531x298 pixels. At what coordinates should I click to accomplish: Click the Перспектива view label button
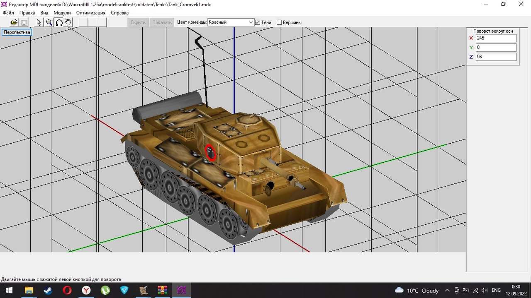click(x=17, y=32)
